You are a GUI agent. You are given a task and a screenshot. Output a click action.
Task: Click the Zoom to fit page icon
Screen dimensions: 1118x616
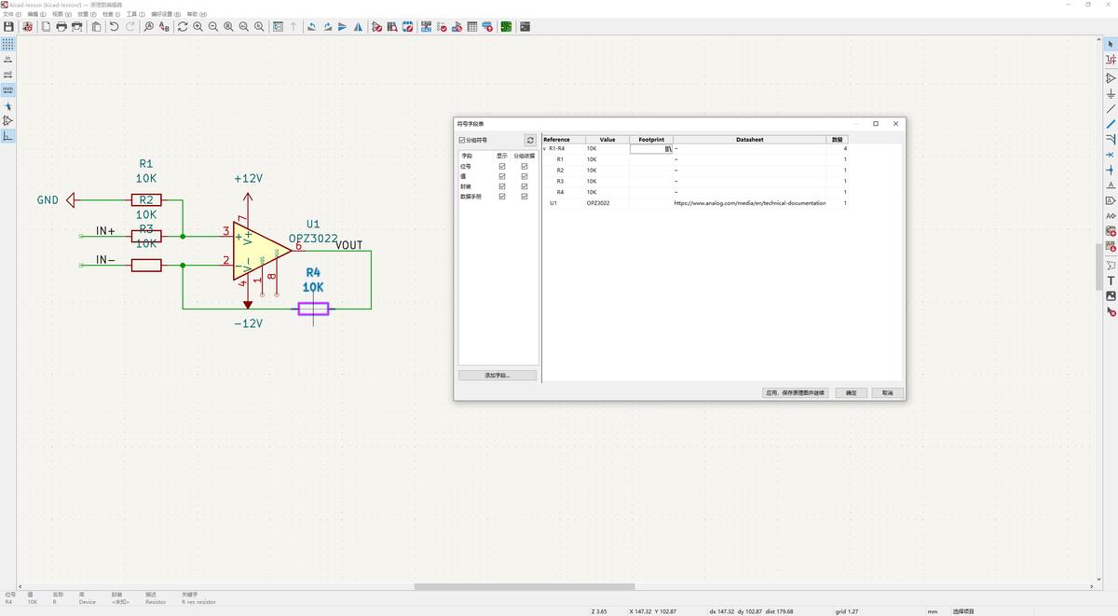[228, 27]
